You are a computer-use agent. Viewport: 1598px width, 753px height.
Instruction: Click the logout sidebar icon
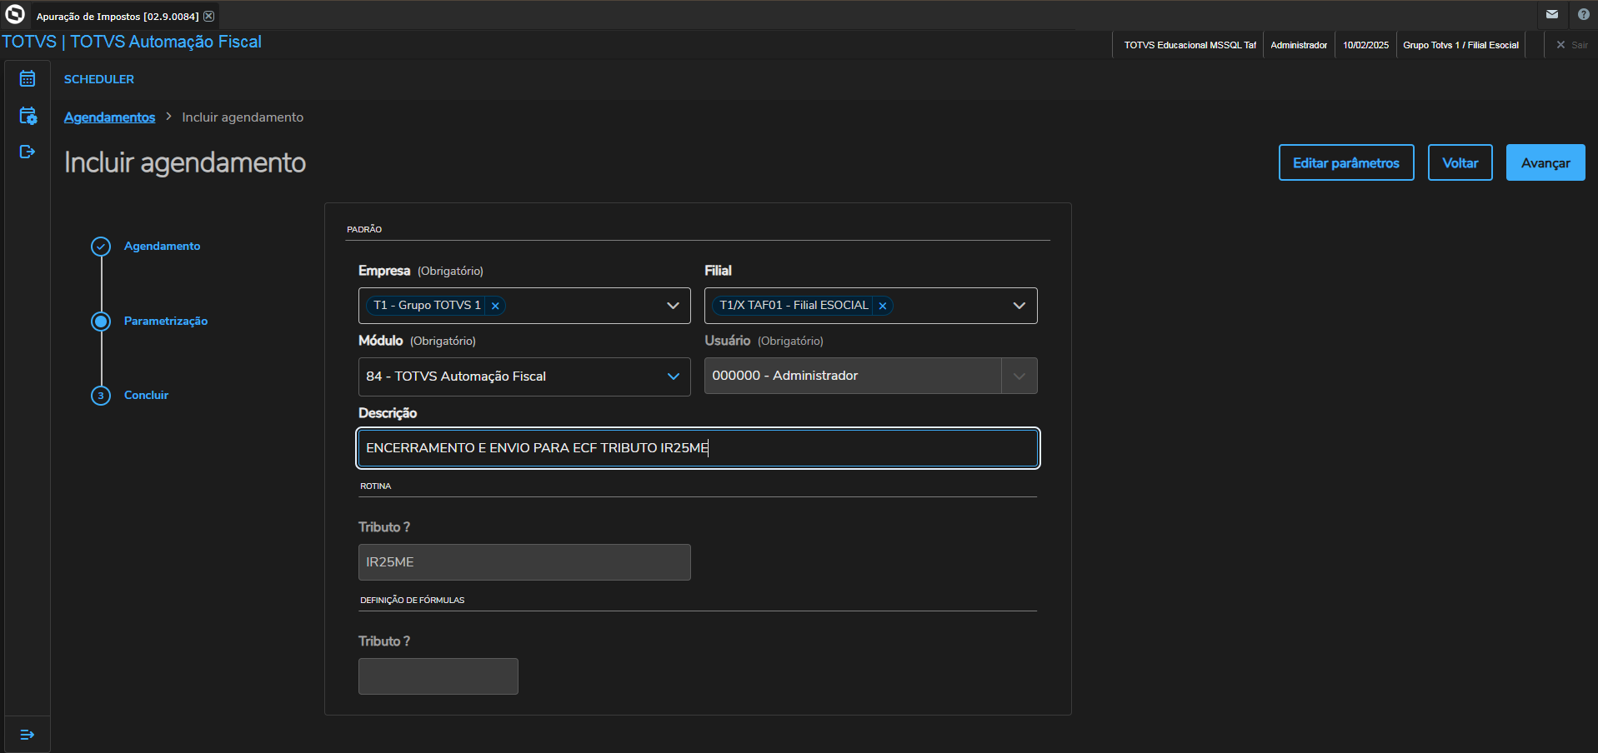(x=28, y=152)
